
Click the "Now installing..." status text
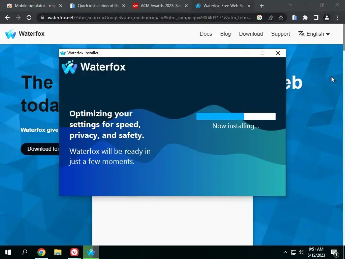pos(236,126)
